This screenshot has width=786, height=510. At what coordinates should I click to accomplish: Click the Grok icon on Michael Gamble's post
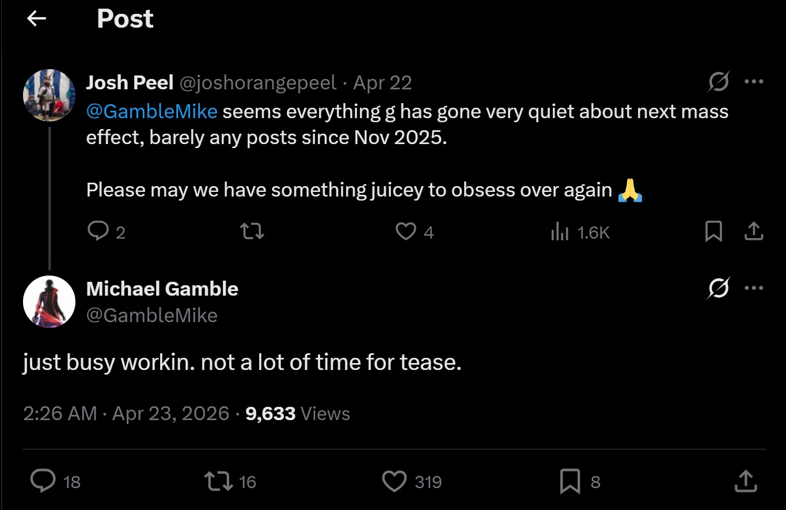[x=719, y=288]
